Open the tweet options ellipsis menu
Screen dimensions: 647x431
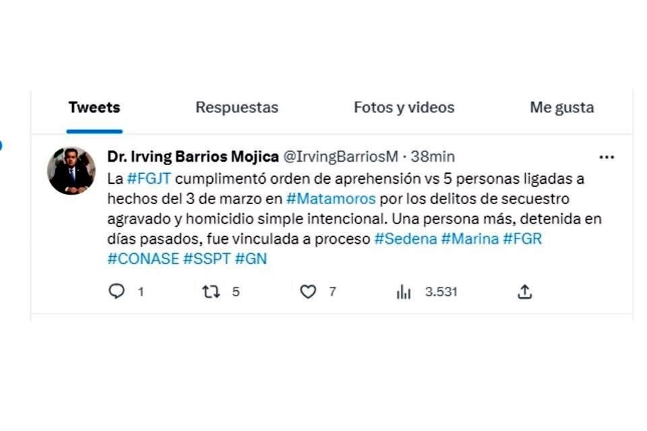click(x=607, y=156)
